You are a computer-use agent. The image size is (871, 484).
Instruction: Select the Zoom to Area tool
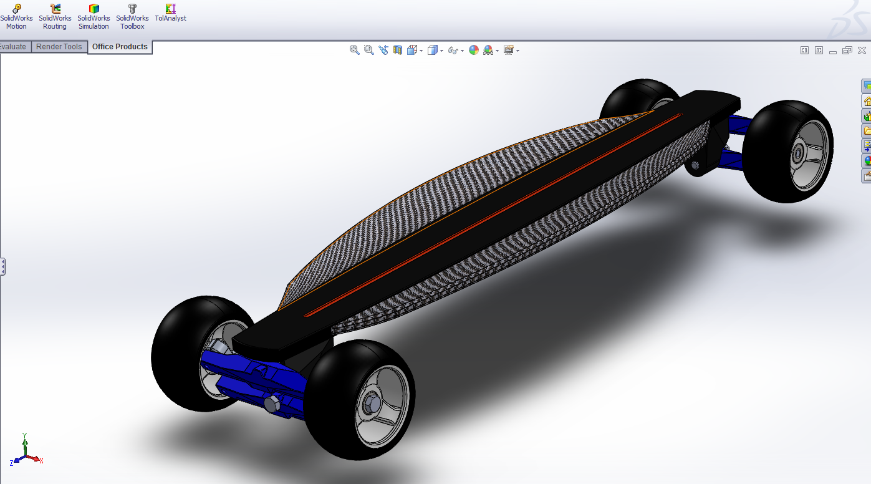(369, 50)
